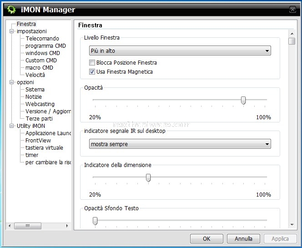Uncheck Usa Finestra Magnetica option
Screen dimensions: 302x248
pos(92,72)
